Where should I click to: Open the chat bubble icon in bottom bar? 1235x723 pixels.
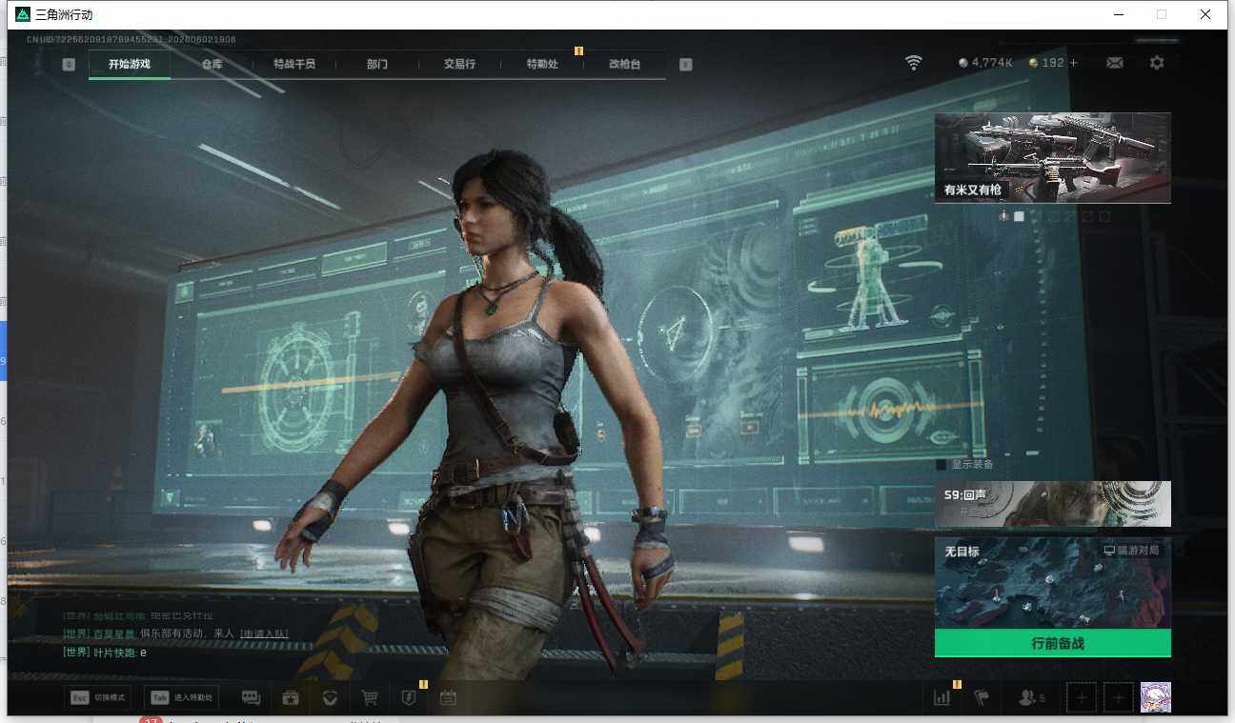pyautogui.click(x=251, y=697)
